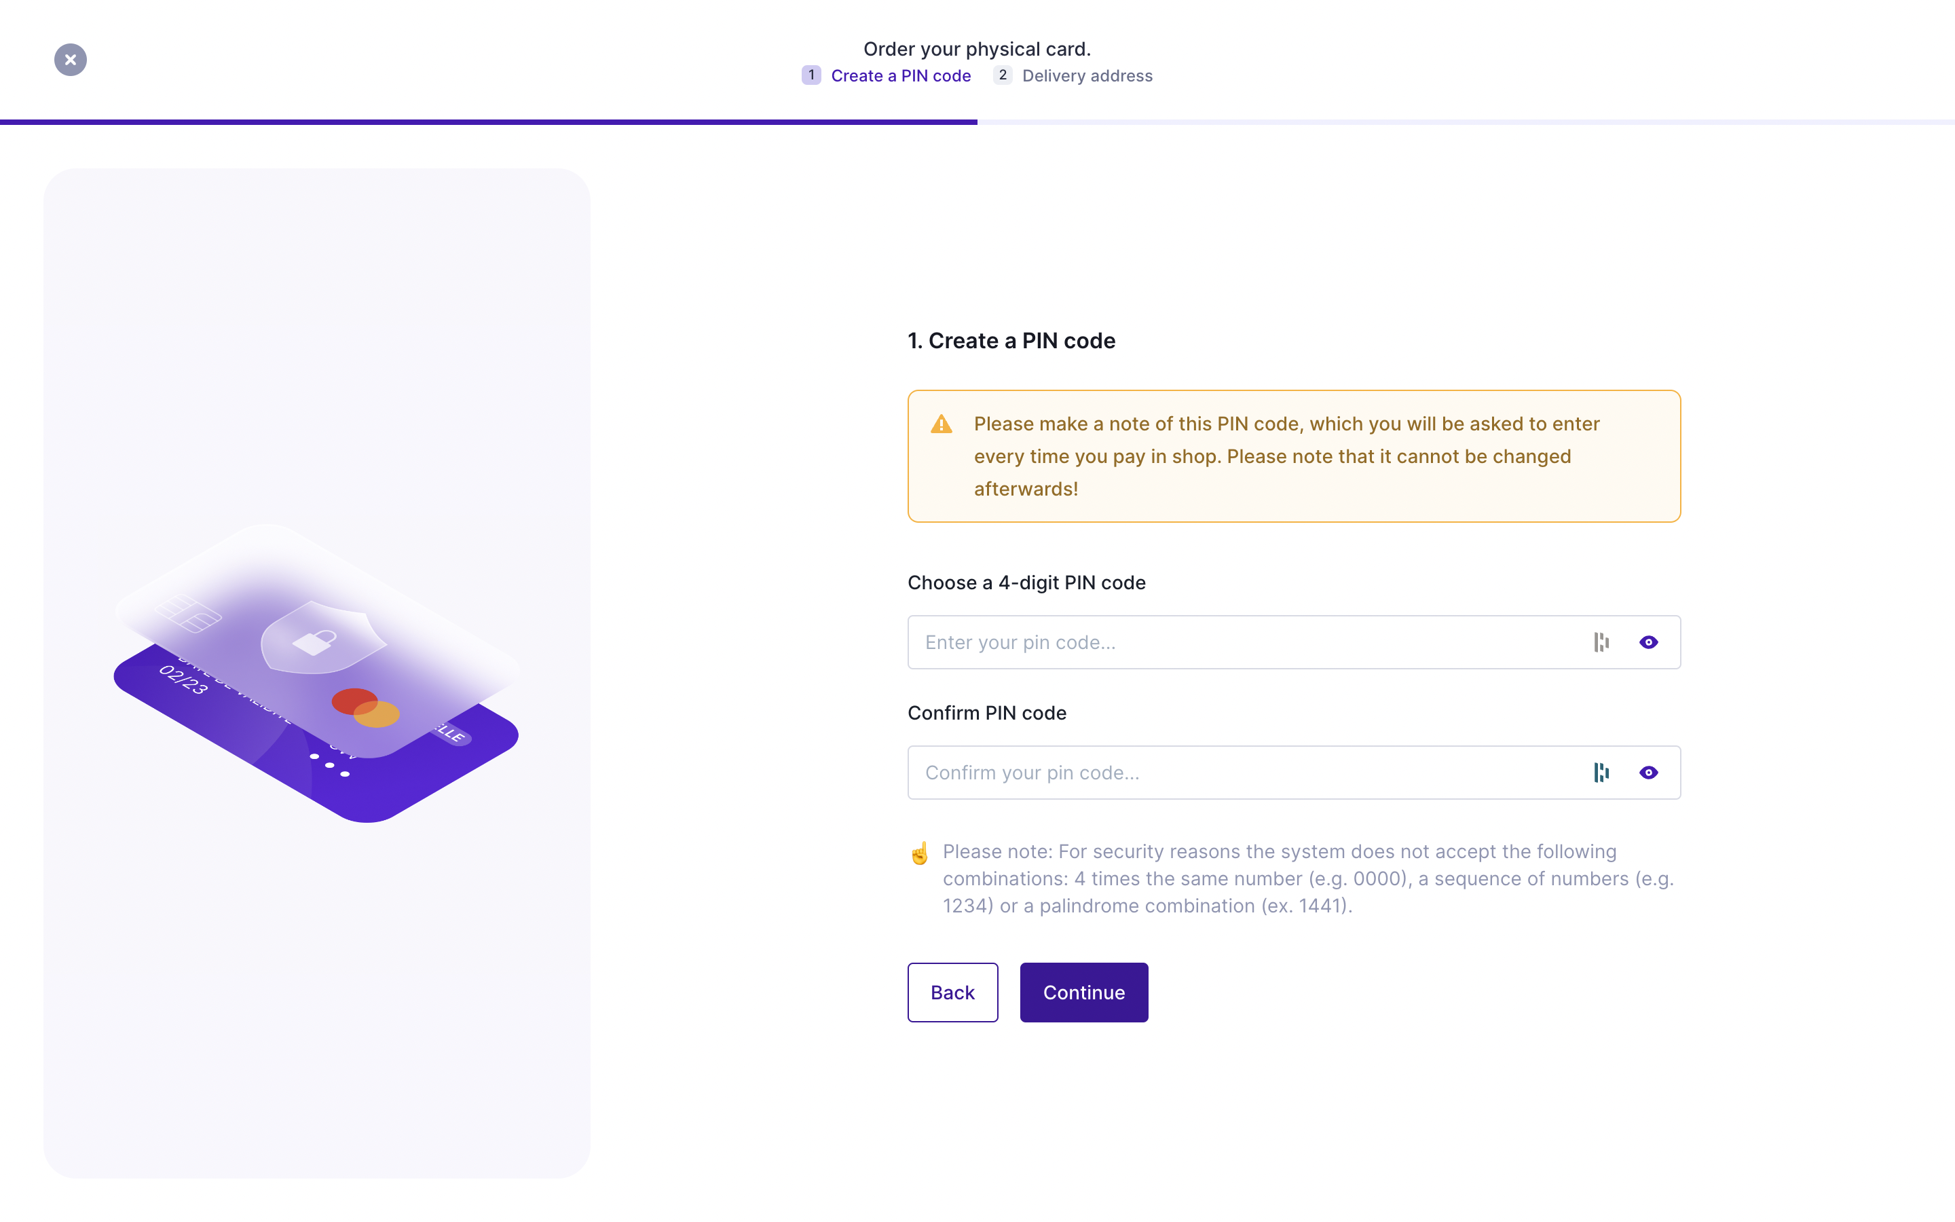Select the Create a PIN code step

[x=901, y=75]
